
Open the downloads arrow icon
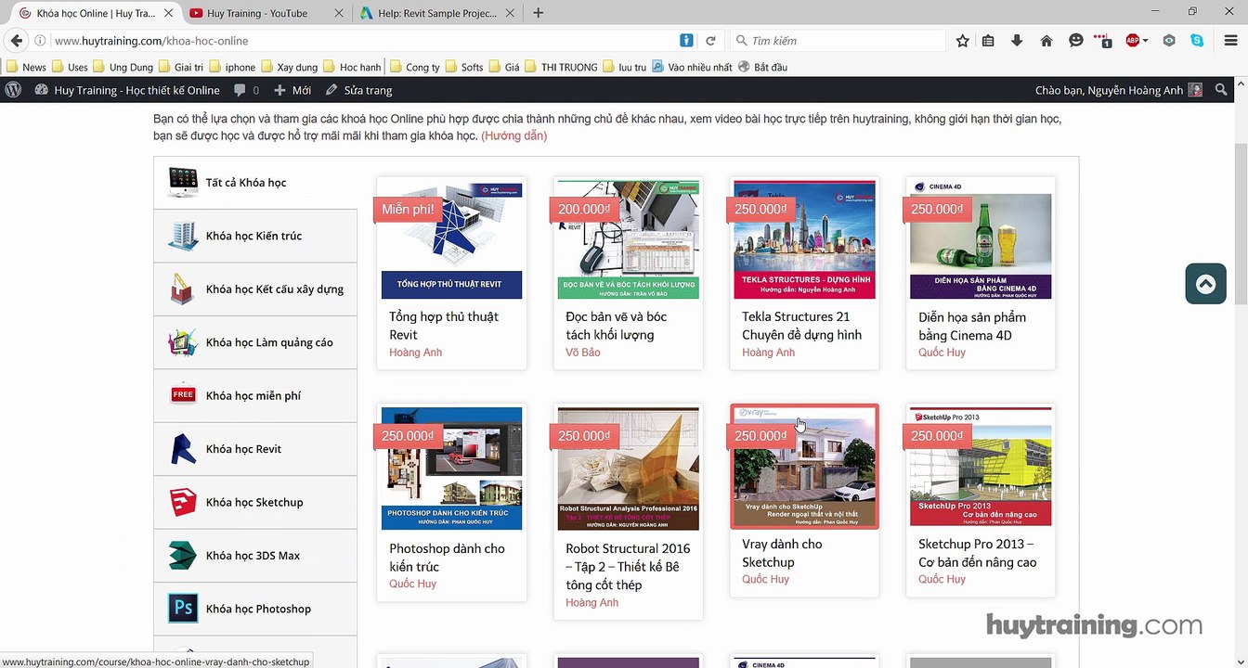tap(1017, 41)
